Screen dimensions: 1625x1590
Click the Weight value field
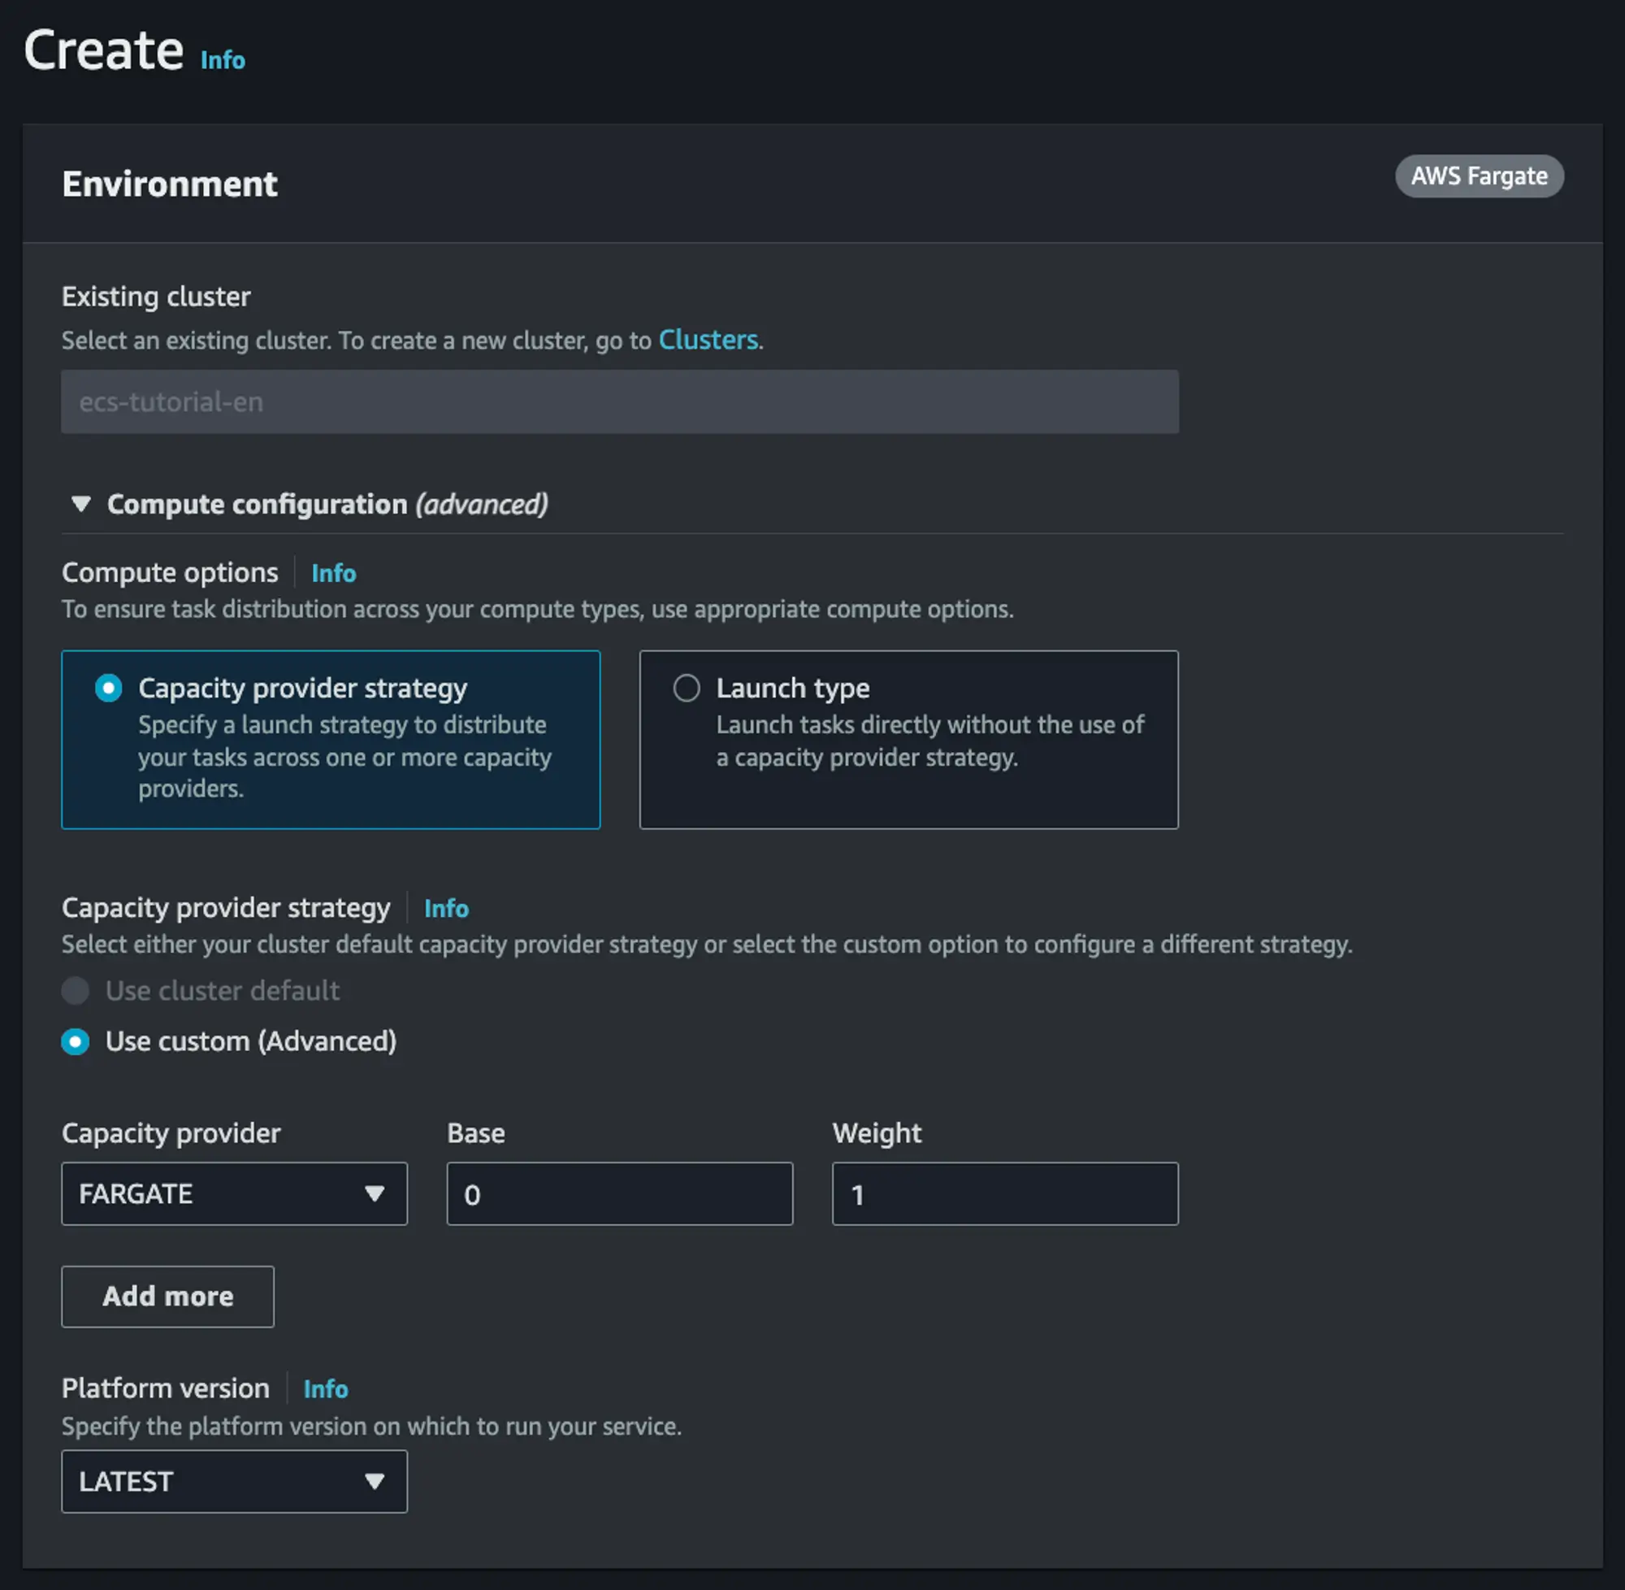[1004, 1194]
